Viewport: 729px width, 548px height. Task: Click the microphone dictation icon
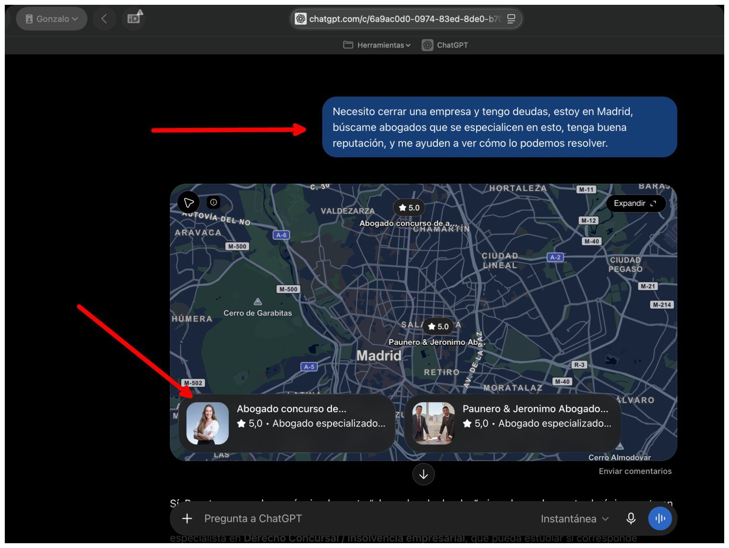click(x=631, y=518)
